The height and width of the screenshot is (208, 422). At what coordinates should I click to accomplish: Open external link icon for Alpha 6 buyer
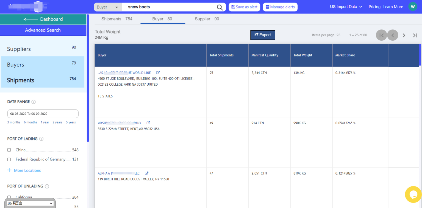[x=147, y=173]
